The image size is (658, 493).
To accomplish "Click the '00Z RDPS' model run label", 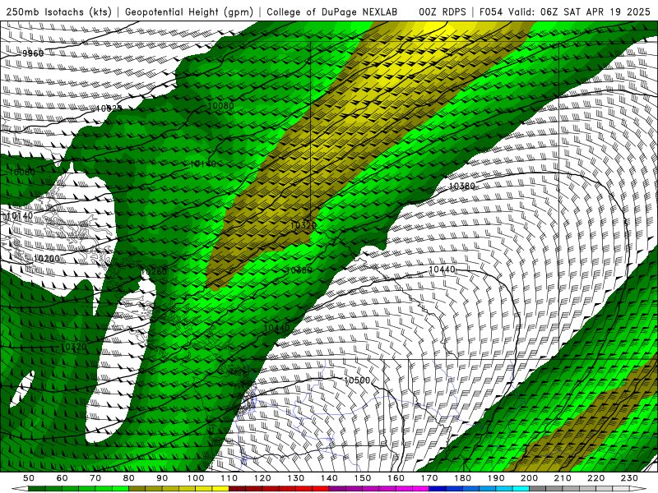I will (x=443, y=12).
